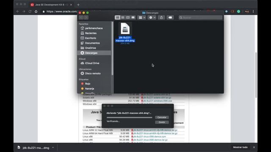Screen dimensions: 271x152
Task: Reload the Oracle page
Action: [x=30, y=11]
